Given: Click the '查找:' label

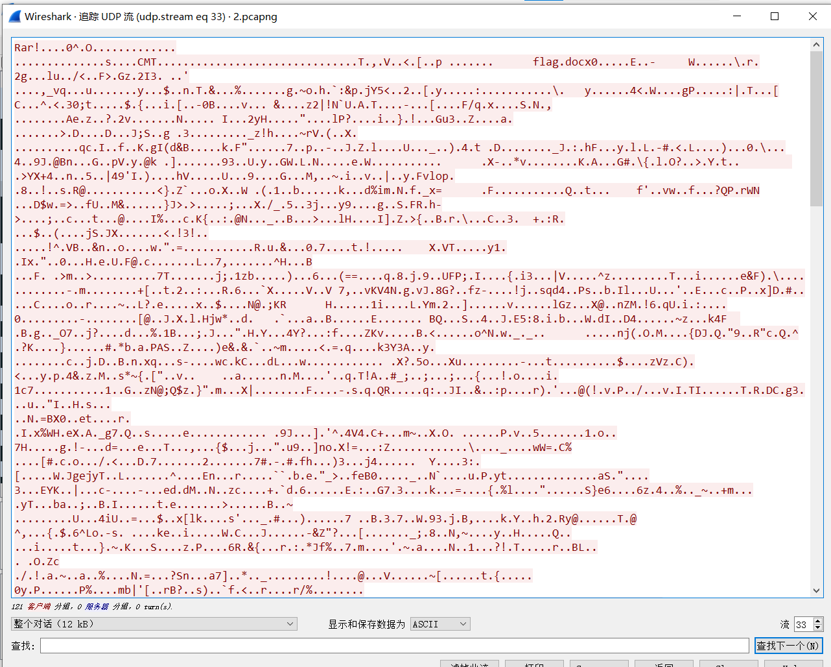Looking at the screenshot, I should [x=23, y=646].
